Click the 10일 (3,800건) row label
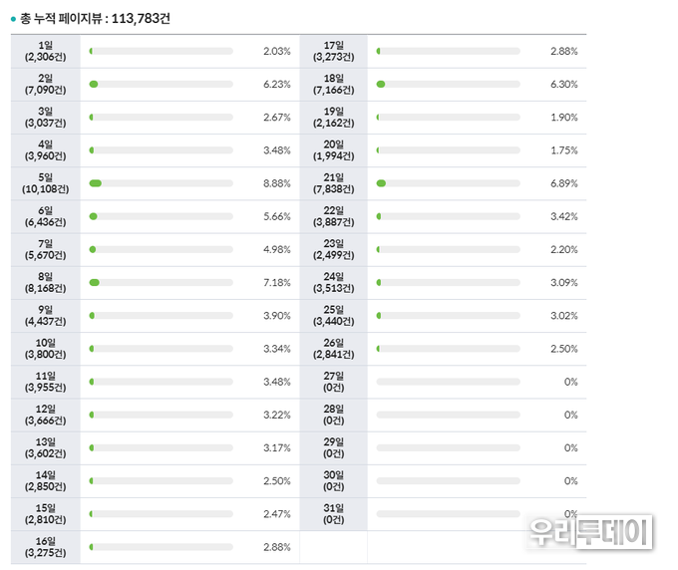The width and height of the screenshot is (678, 570). 45,349
